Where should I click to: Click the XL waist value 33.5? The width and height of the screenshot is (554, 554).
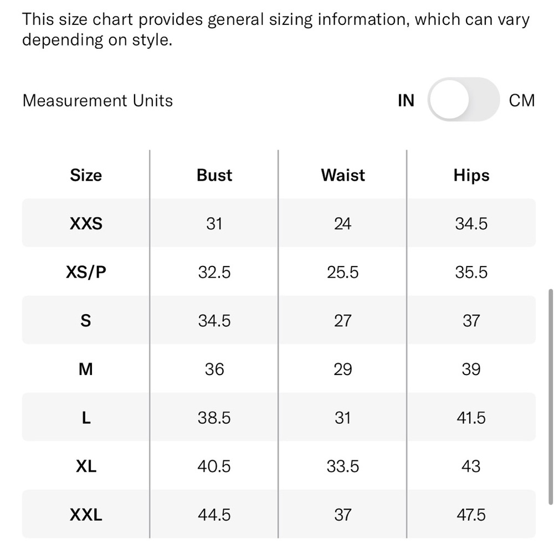pyautogui.click(x=343, y=466)
